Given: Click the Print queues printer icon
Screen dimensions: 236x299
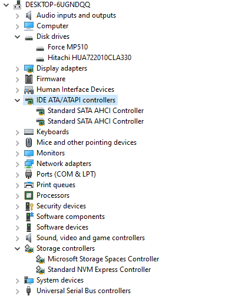Looking at the screenshot, I should (29, 185).
